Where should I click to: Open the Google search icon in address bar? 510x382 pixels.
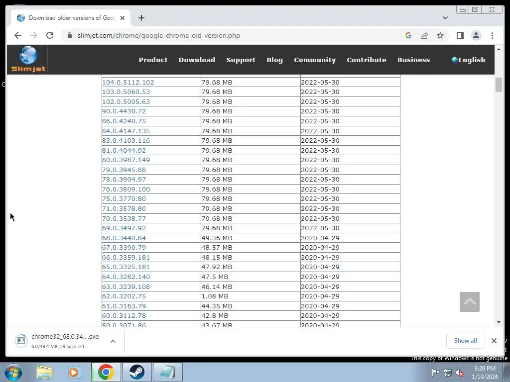tap(408, 35)
